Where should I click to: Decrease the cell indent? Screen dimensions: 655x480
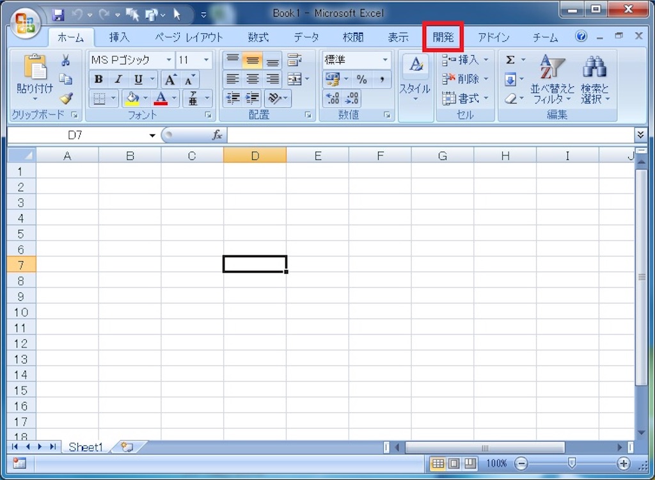coord(233,99)
